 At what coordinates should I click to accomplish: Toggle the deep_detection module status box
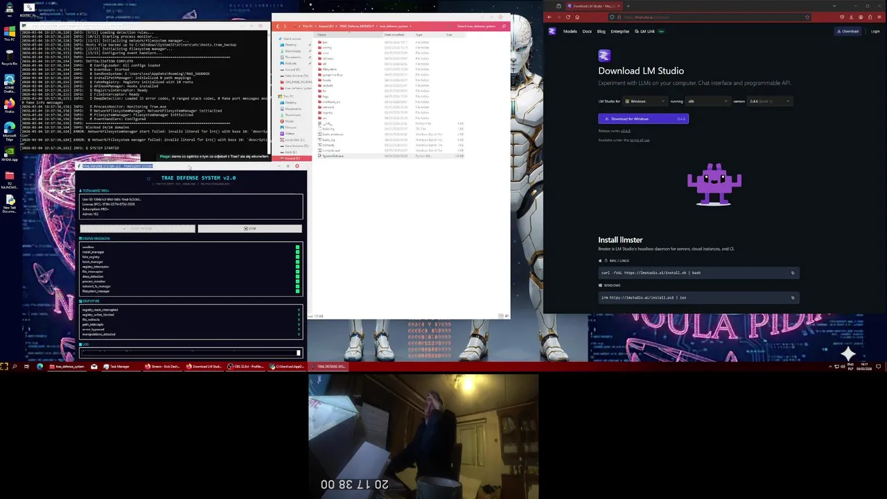click(x=297, y=277)
